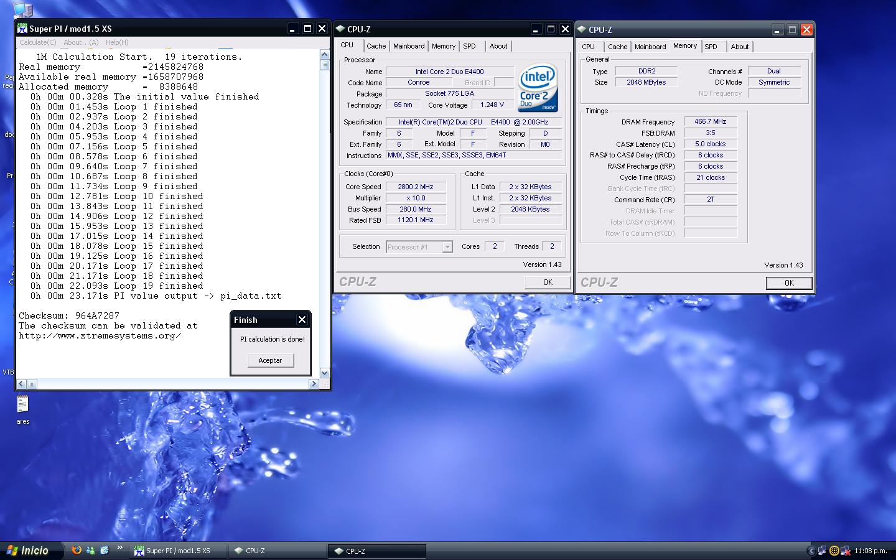Show hidden tray icons arrow

pyautogui.click(x=811, y=551)
